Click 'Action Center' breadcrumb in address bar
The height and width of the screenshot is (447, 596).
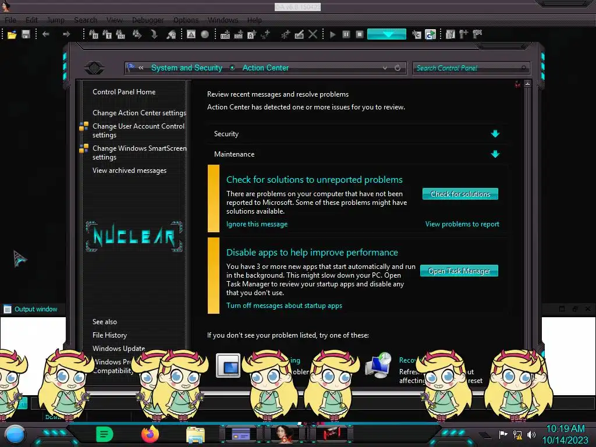(265, 68)
